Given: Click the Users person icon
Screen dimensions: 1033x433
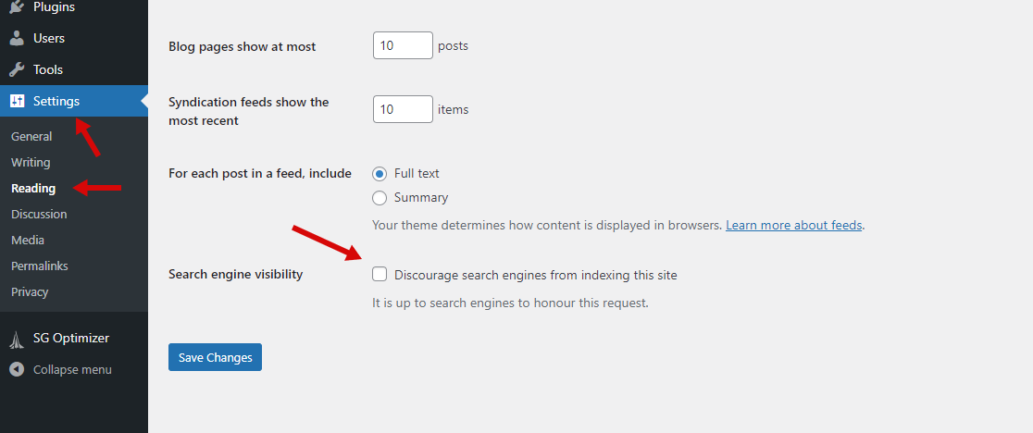Looking at the screenshot, I should pos(17,38).
